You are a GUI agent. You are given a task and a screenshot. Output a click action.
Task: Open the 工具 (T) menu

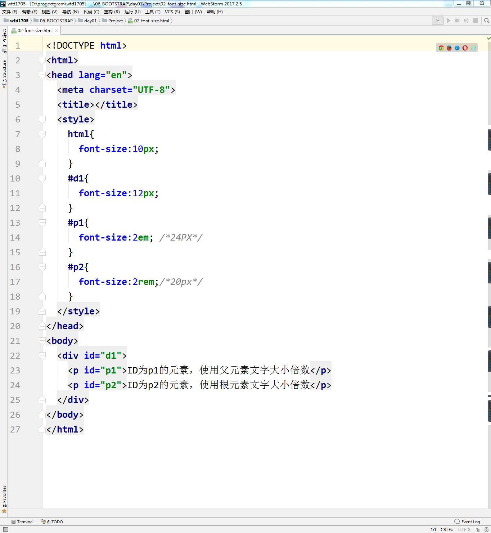tap(153, 12)
